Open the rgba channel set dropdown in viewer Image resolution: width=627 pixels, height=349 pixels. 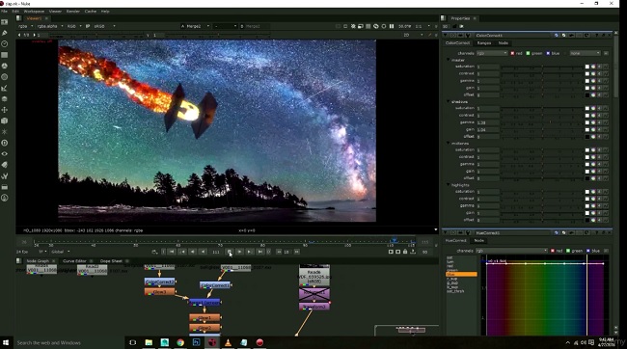click(26, 26)
